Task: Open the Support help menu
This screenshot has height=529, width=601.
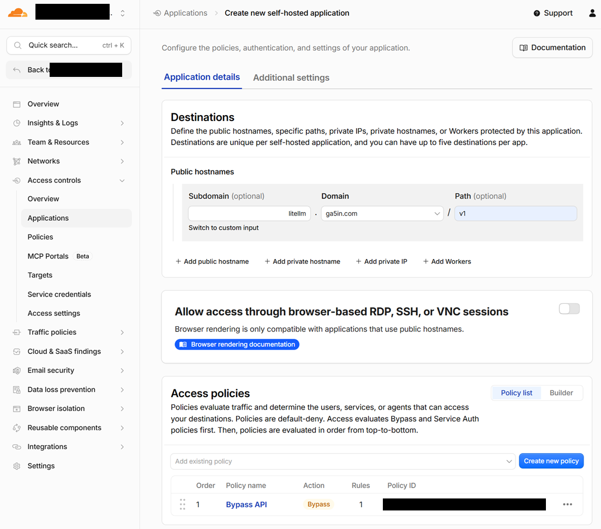Action: [552, 14]
